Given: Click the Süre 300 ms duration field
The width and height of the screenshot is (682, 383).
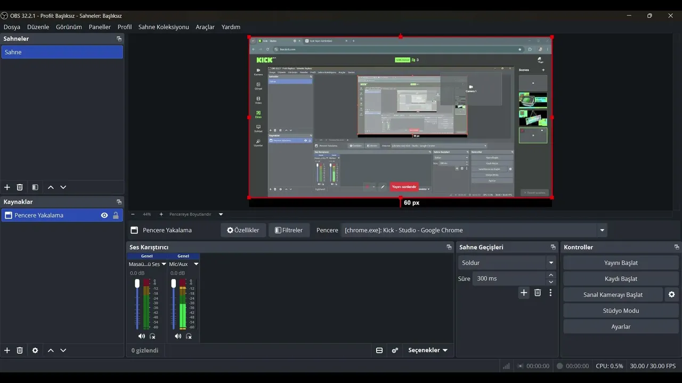Looking at the screenshot, I should [509, 279].
